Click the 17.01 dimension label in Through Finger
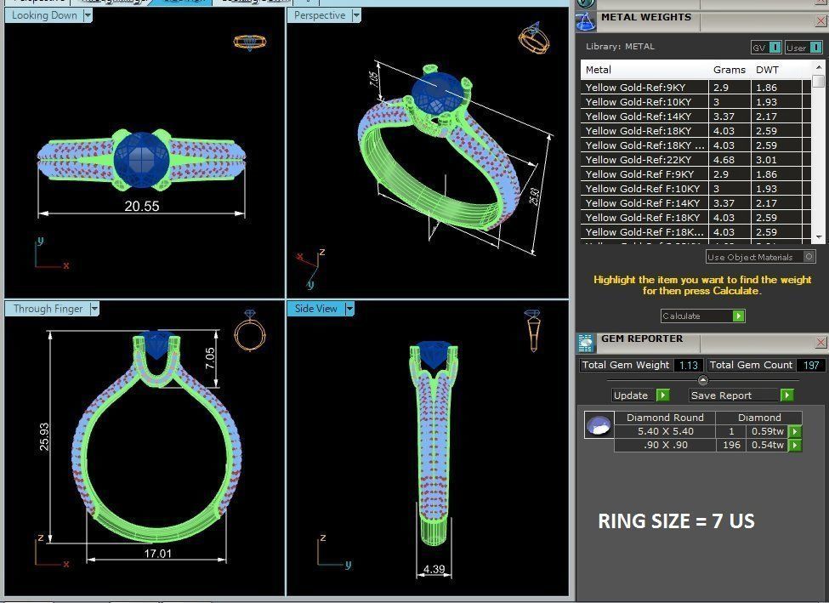This screenshot has height=603, width=829. 157,554
